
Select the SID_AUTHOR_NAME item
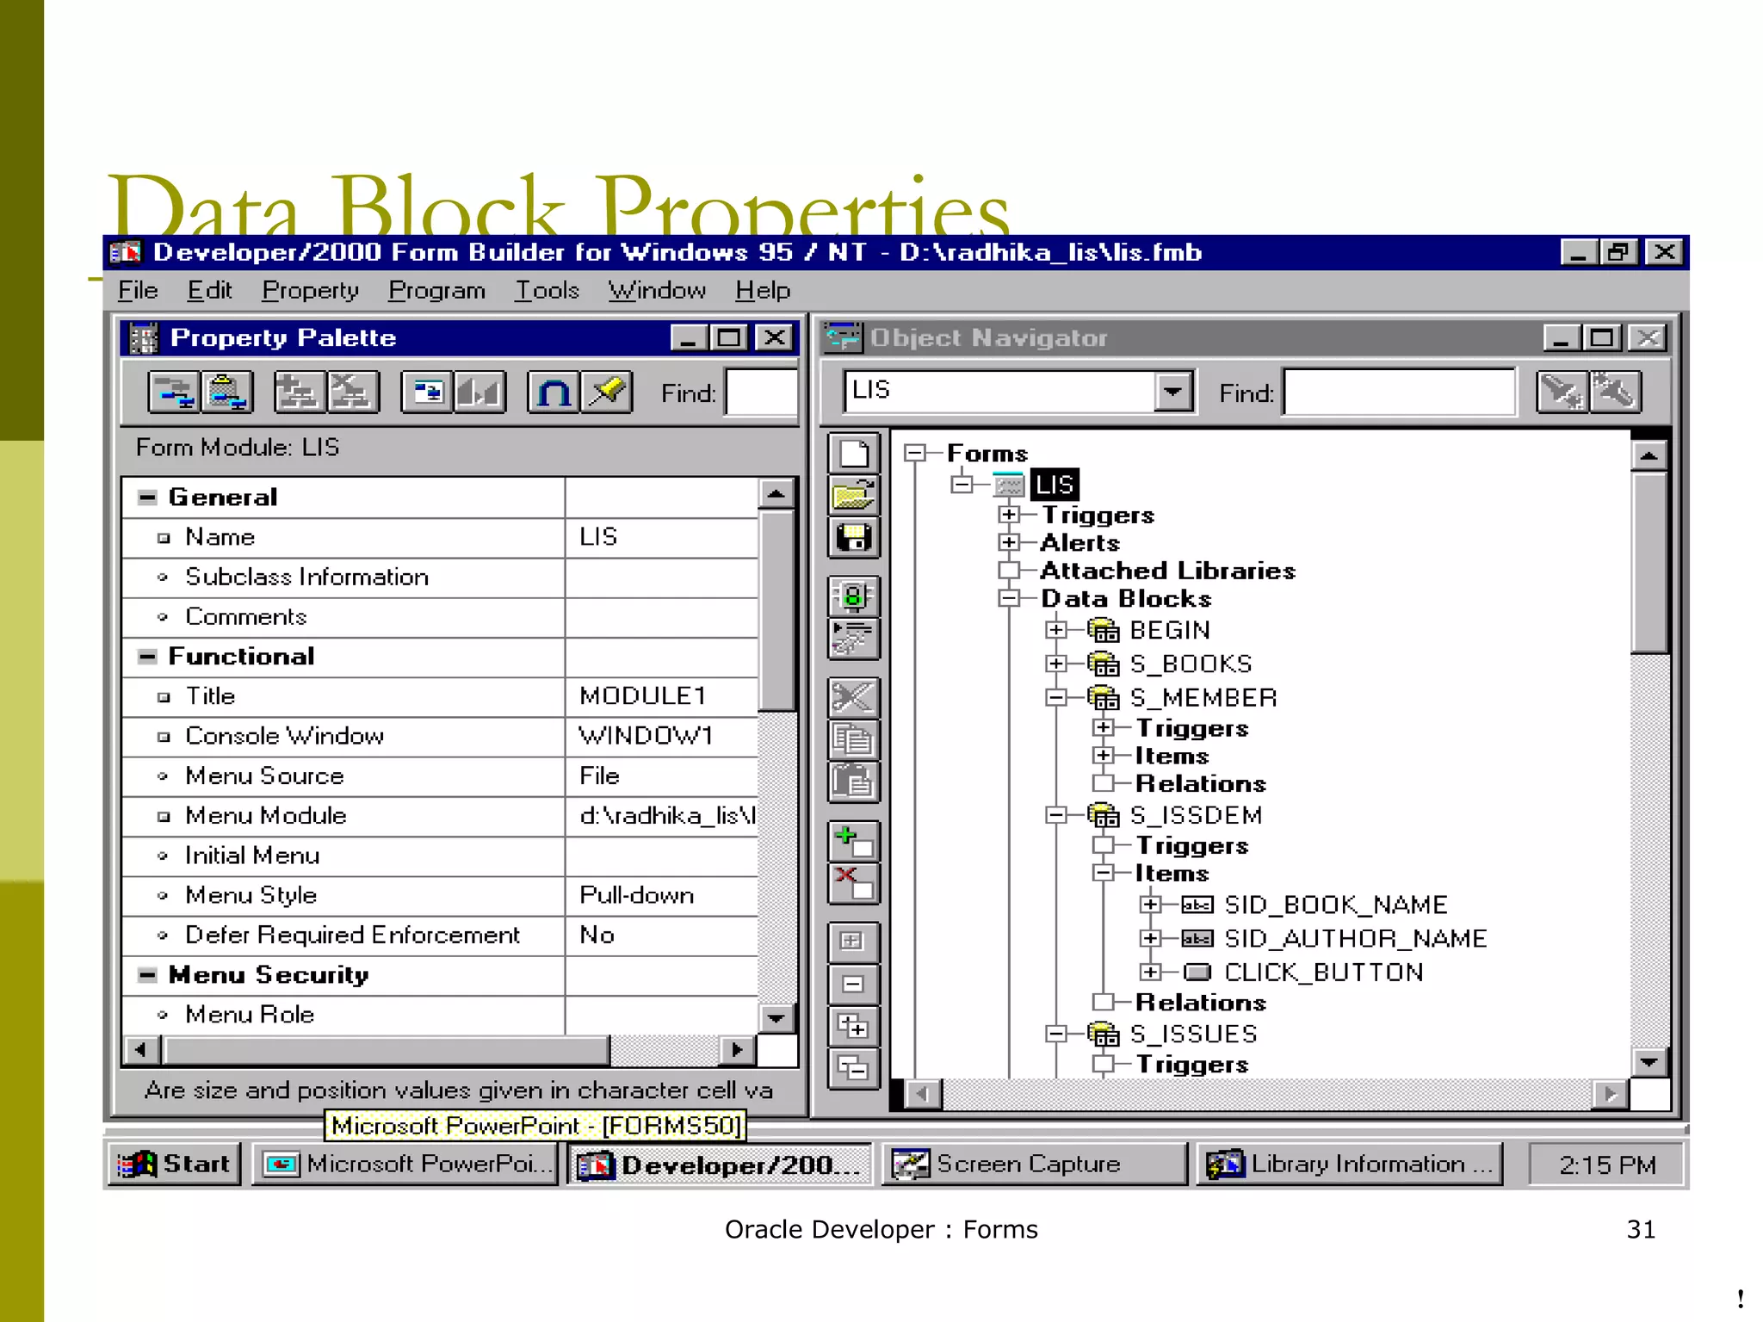click(1356, 938)
